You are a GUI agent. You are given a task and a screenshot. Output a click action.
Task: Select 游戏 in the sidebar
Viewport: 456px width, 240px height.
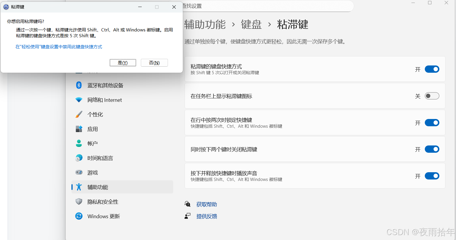[122, 173]
